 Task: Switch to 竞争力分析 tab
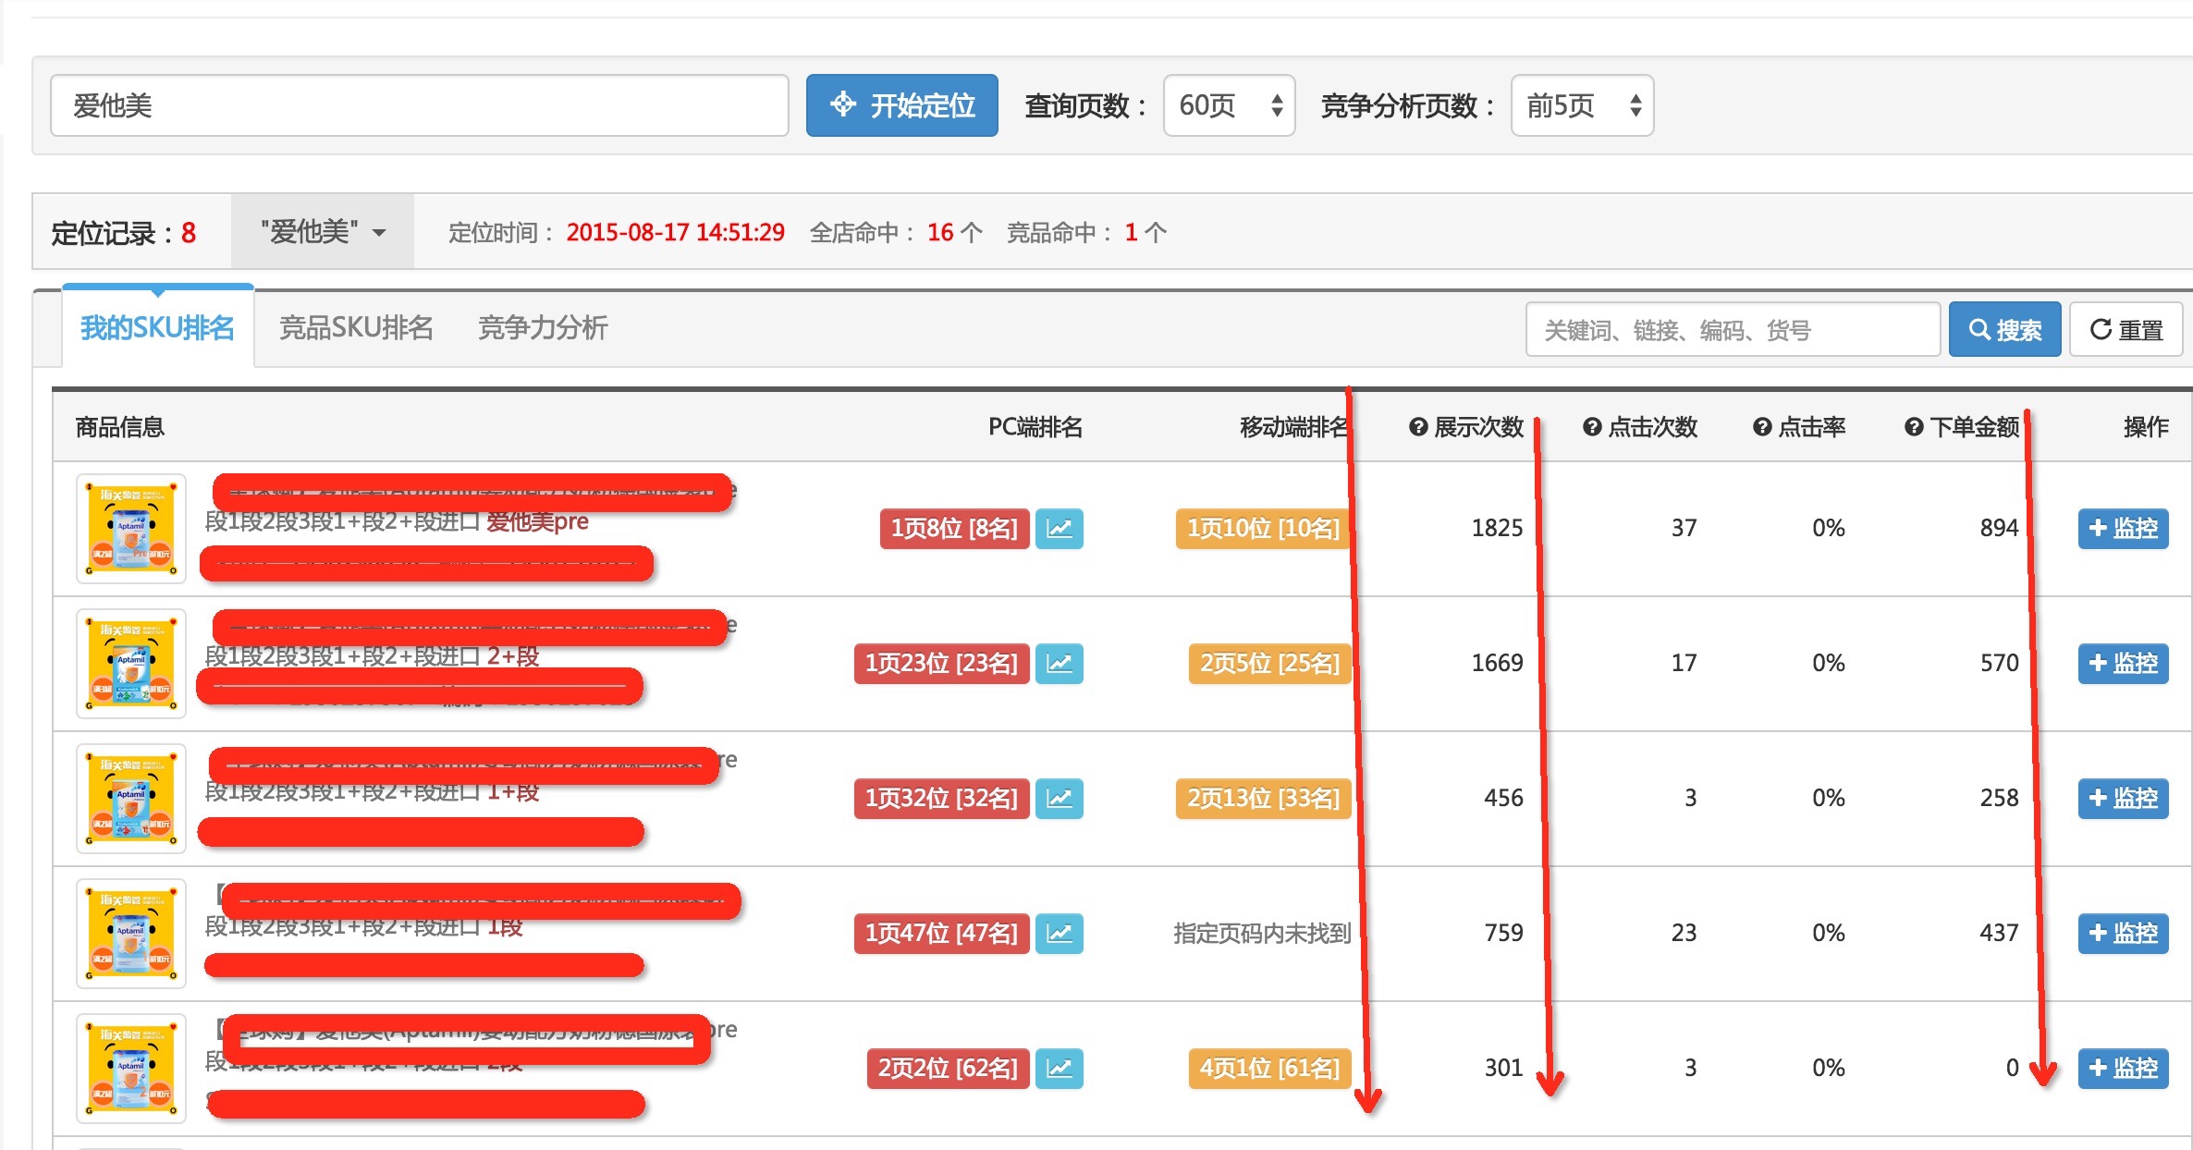(x=543, y=328)
